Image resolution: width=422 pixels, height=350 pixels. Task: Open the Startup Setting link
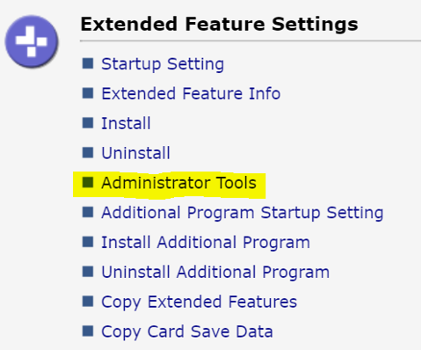(x=163, y=64)
